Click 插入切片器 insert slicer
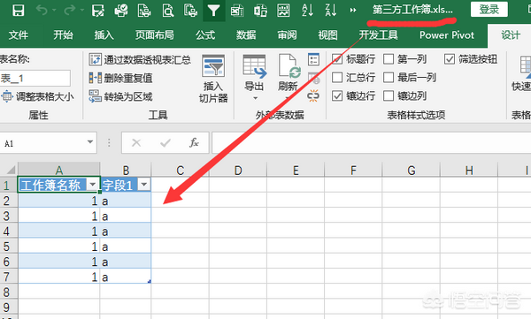Viewport: 531px width, 319px height. (213, 79)
